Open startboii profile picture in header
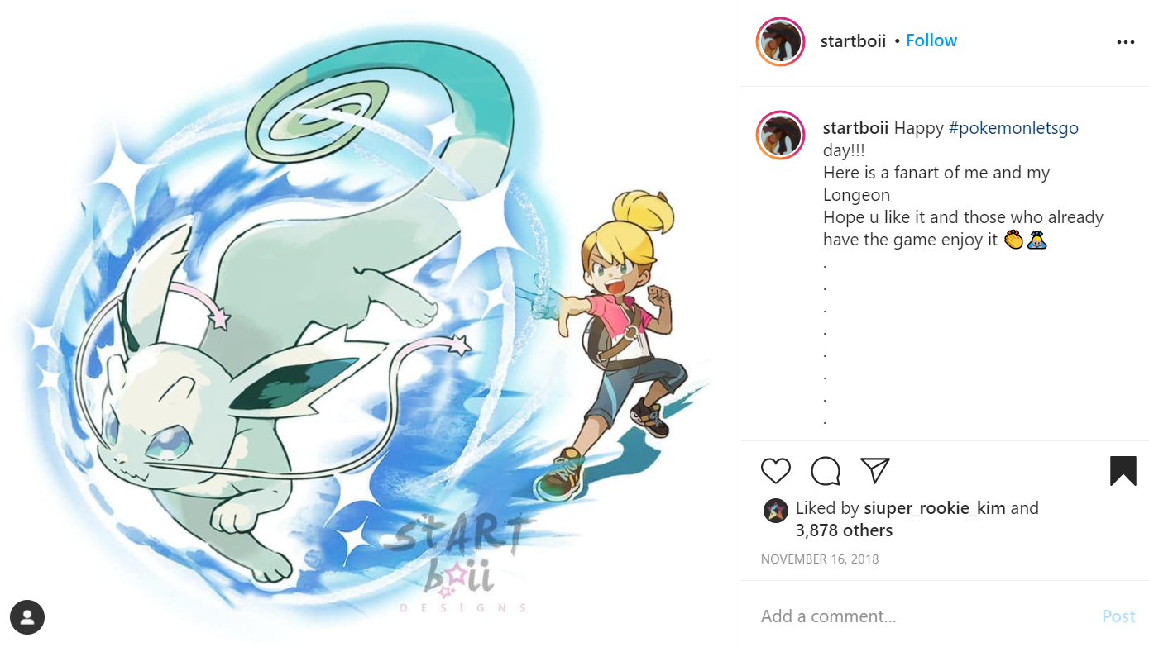1149x647 pixels. click(780, 41)
